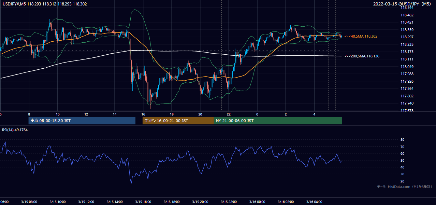Click hour label 10 under price chart
Viewport: 436px width, 205px height.
58,114
